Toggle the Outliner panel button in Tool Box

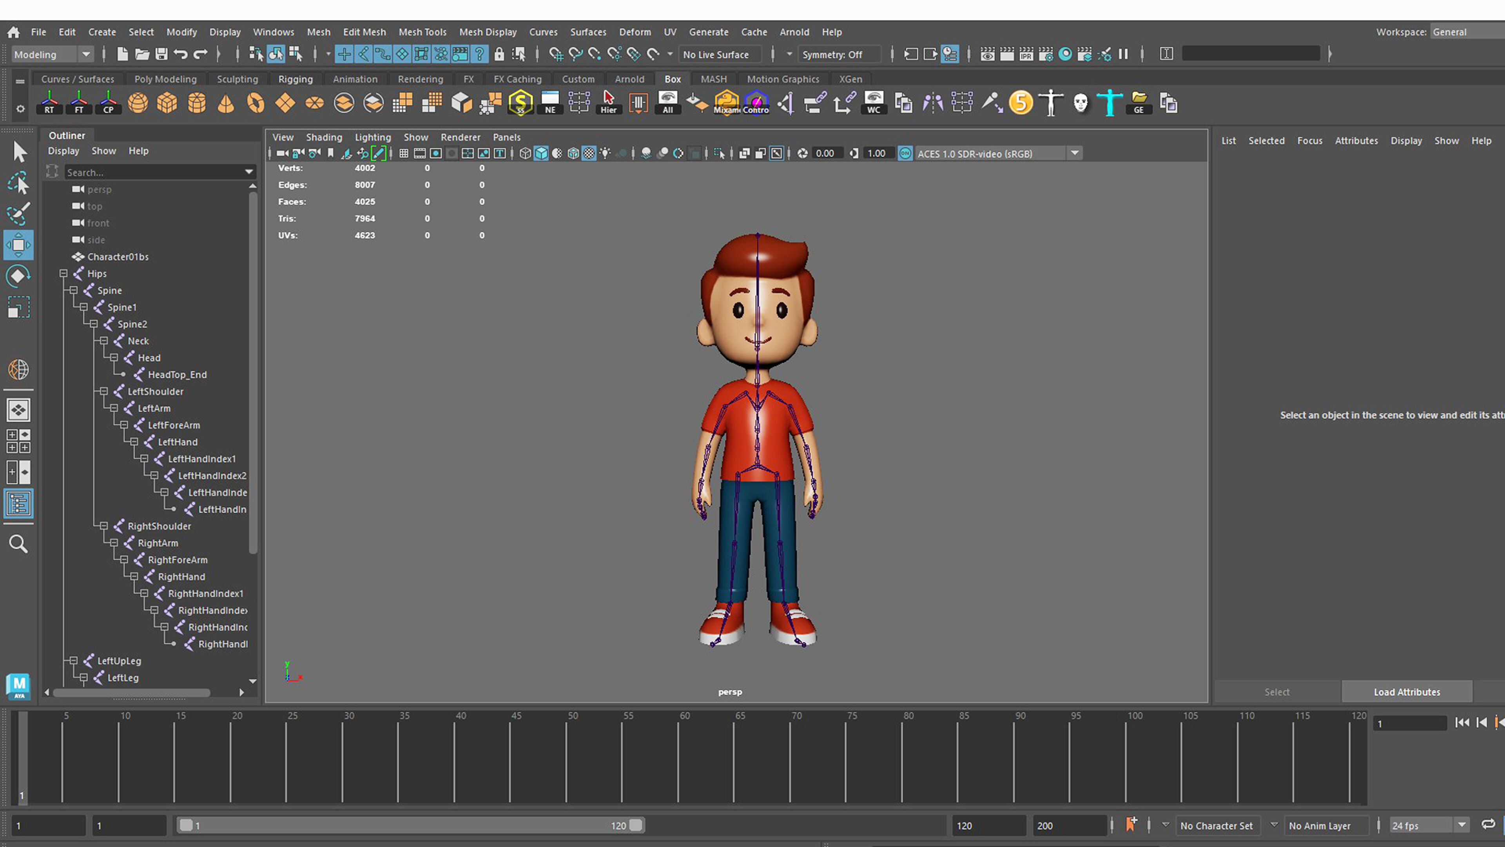pyautogui.click(x=19, y=504)
